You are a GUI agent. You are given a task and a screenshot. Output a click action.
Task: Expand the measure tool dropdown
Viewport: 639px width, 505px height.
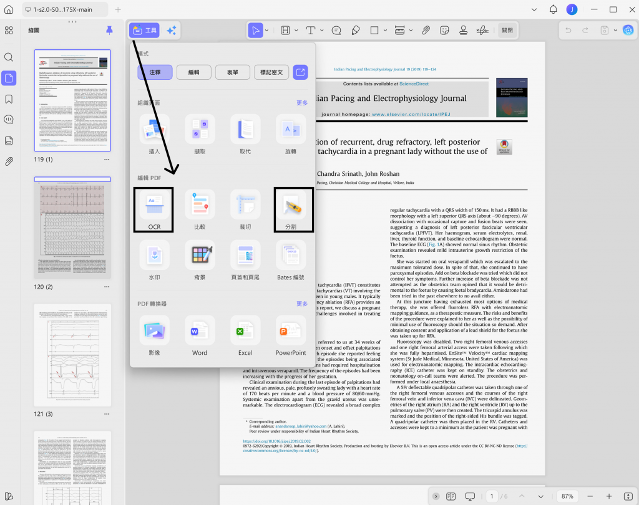[x=411, y=30]
